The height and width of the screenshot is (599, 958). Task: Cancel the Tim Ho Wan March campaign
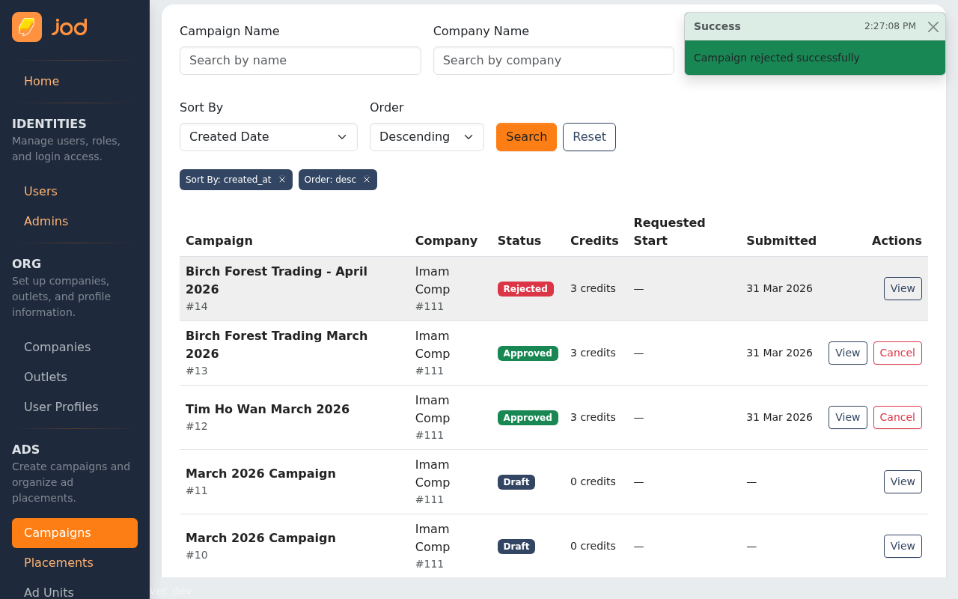[897, 417]
